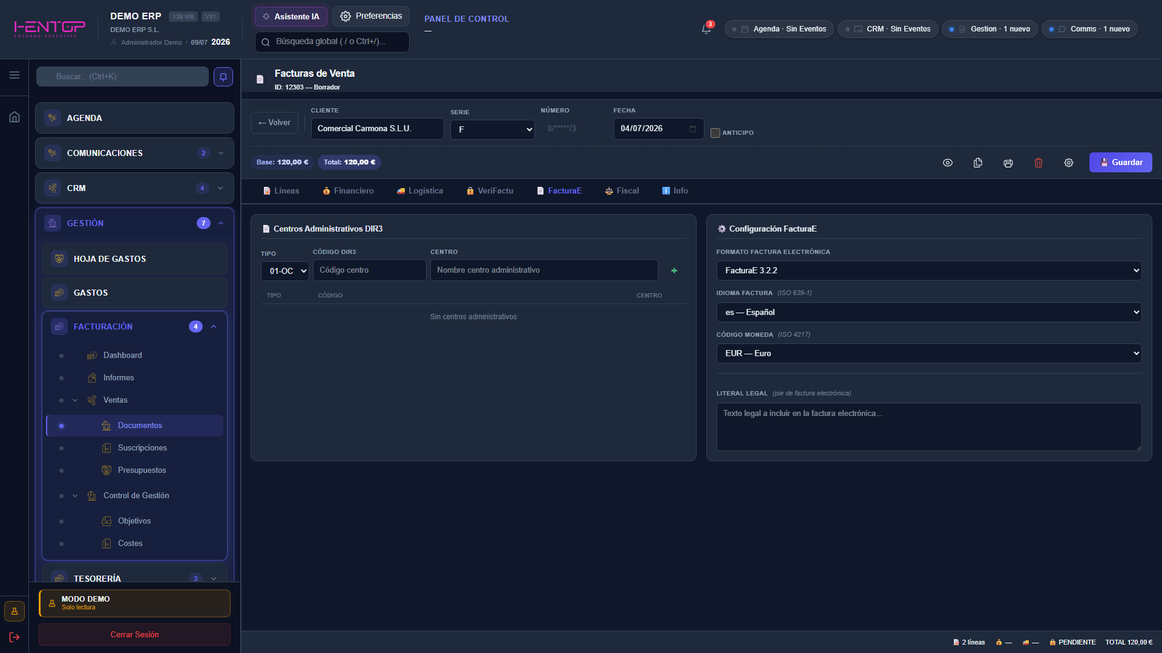
Task: Click the Agenda · Sin Eventos pill
Action: (779, 29)
